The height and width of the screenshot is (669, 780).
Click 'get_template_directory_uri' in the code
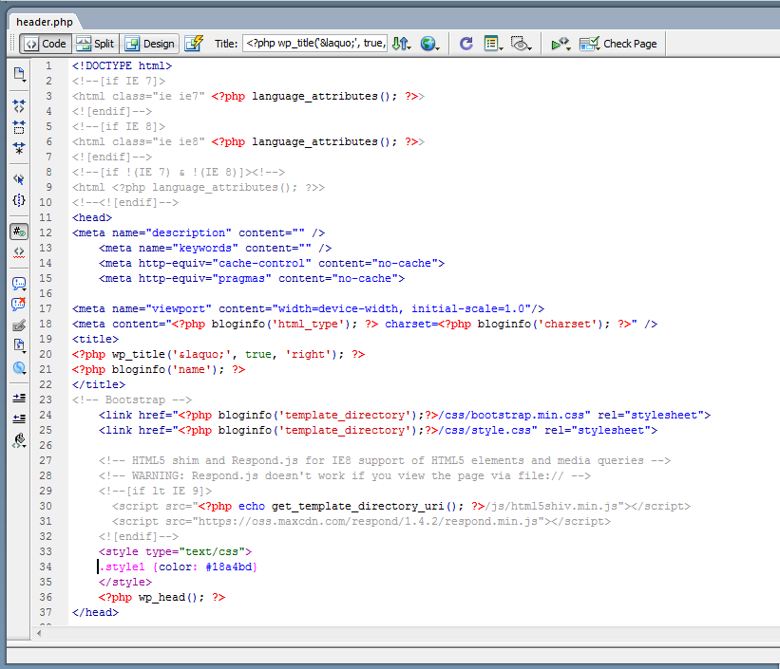tap(357, 507)
